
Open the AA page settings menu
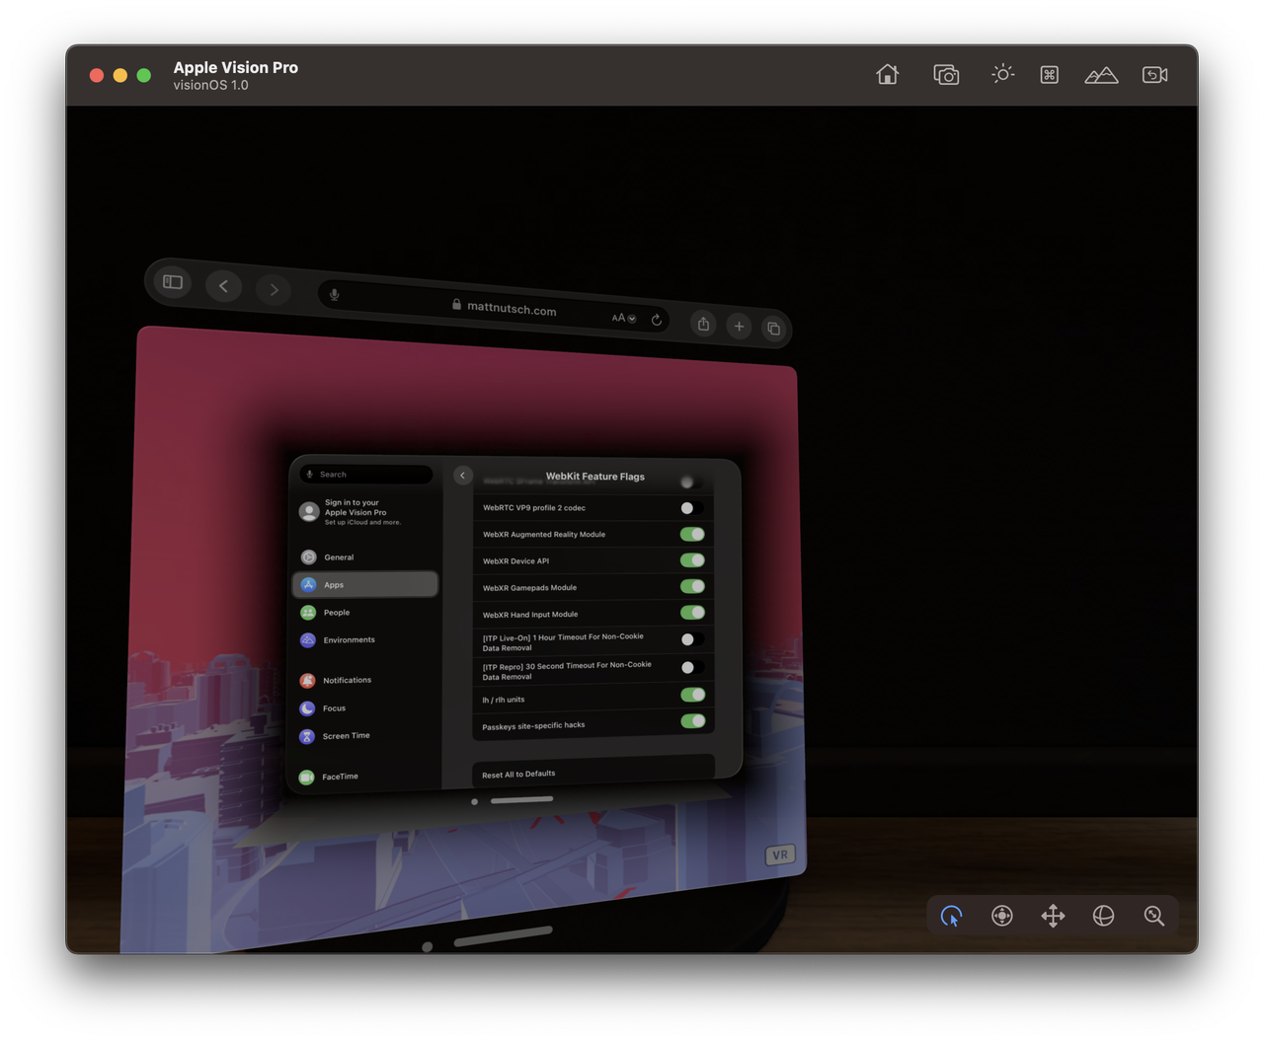(623, 318)
